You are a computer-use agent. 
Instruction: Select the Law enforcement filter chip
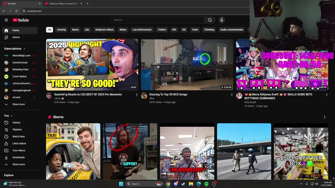142,30
